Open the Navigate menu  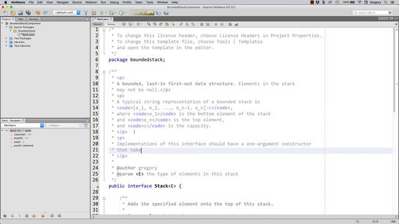[x=62, y=2]
